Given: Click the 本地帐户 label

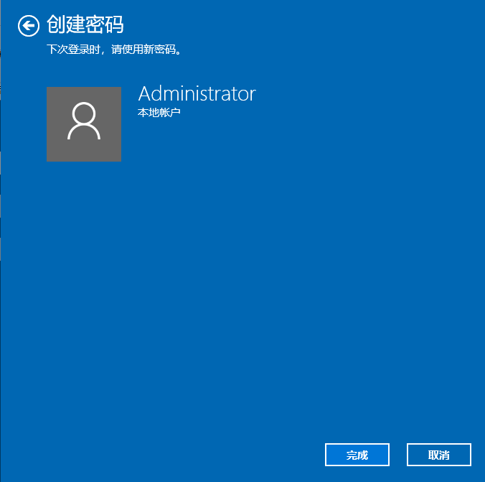Looking at the screenshot, I should pos(159,112).
